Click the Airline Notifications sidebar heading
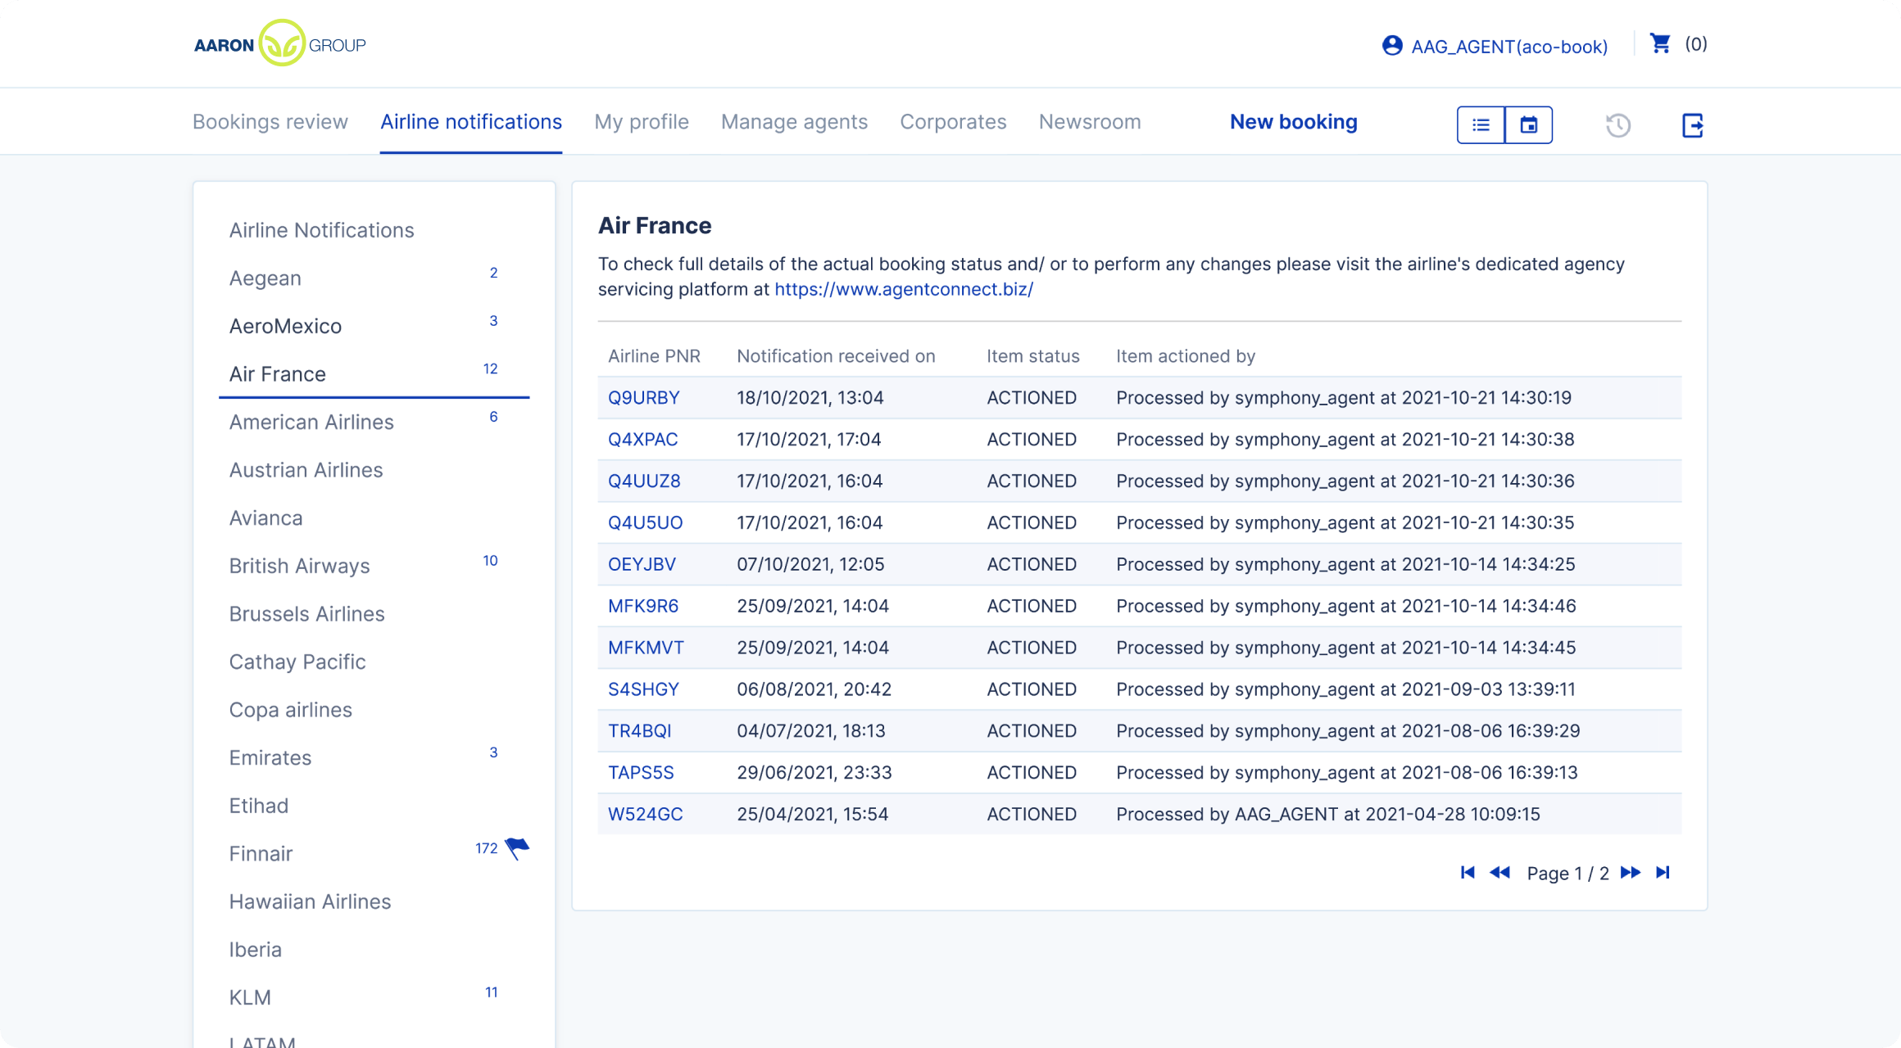This screenshot has width=1901, height=1048. (321, 231)
